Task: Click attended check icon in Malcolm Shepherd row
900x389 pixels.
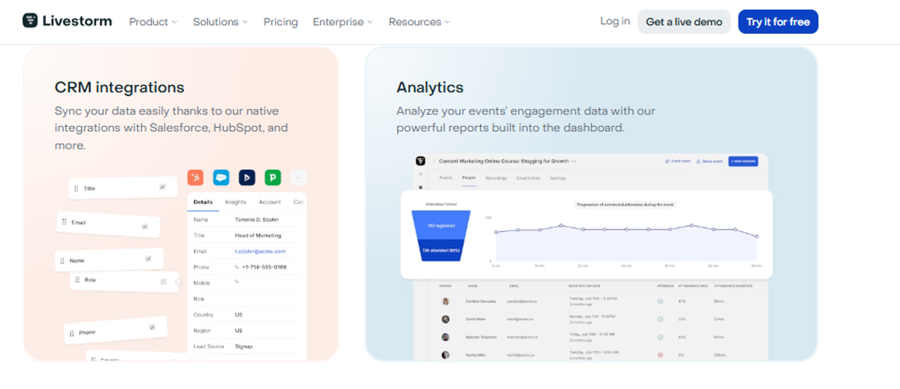Action: click(x=660, y=337)
